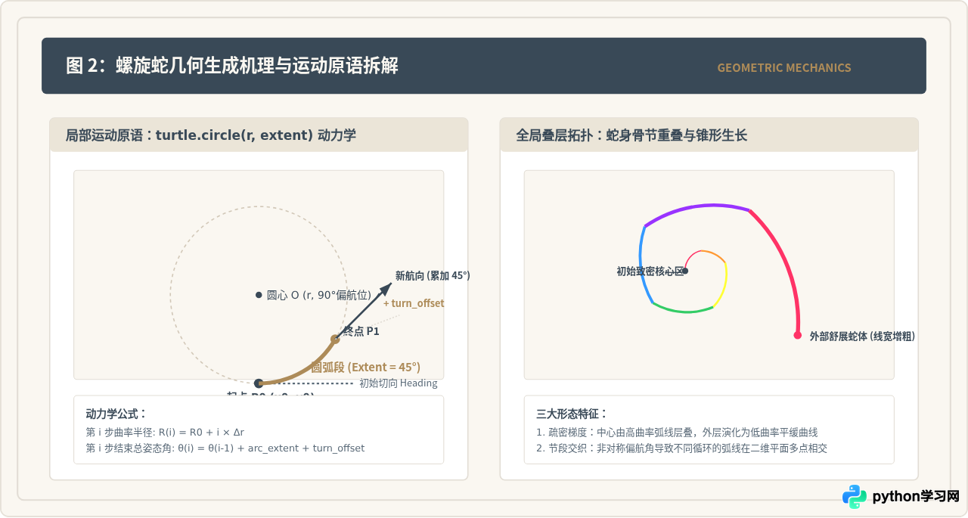Click the heading 动力学公式：
This screenshot has height=518, width=968.
tap(116, 414)
